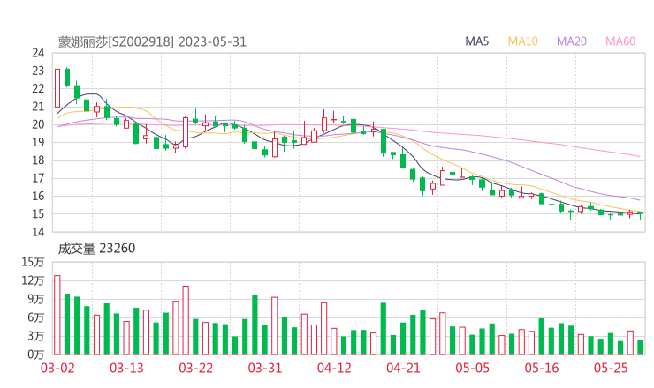Click the price axis value 22

click(x=38, y=89)
